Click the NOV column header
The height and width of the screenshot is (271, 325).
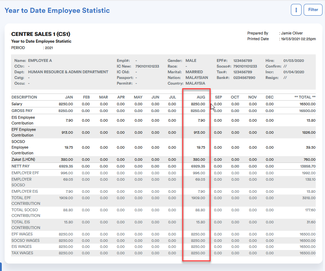[253, 97]
